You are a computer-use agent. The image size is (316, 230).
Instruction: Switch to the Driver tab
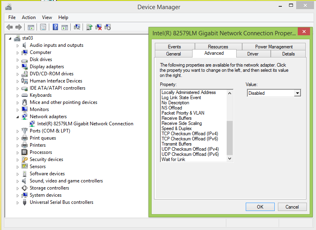253,54
